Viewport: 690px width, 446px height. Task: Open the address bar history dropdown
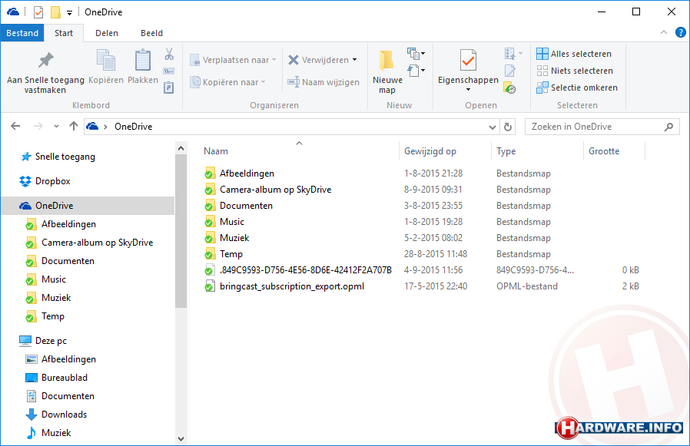493,127
